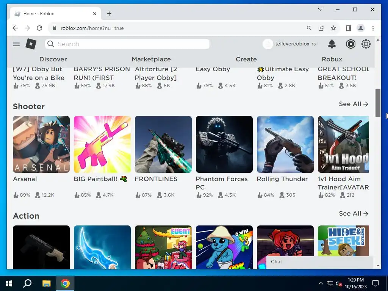Open the 1v1 Hood Aim Trainer thumbnail
Screen dimensions: 388x291
[x=343, y=144]
